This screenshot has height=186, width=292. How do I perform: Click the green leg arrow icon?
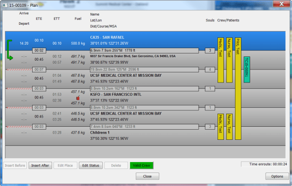10,50
